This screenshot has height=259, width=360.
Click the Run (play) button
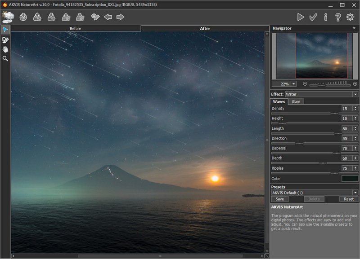[x=301, y=17]
